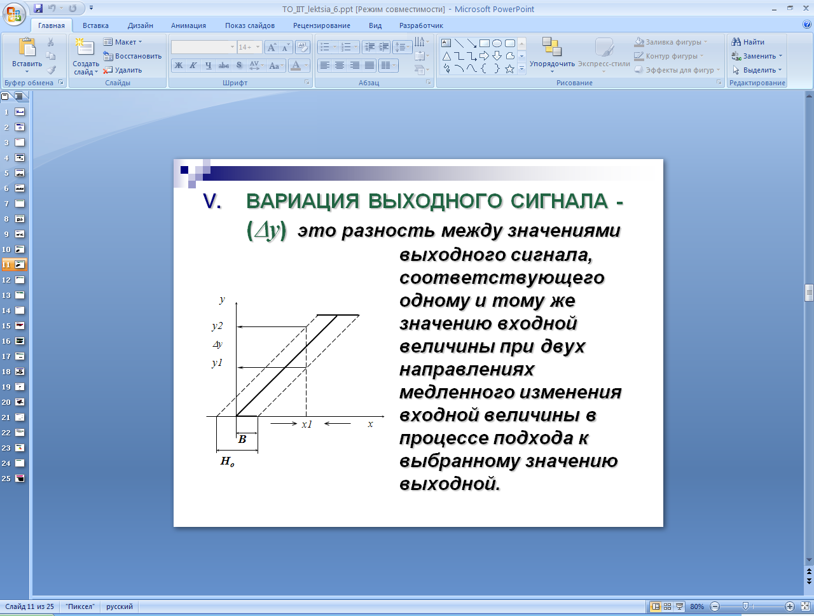Toggle text shadow S formatting
814x616 pixels.
[x=239, y=66]
